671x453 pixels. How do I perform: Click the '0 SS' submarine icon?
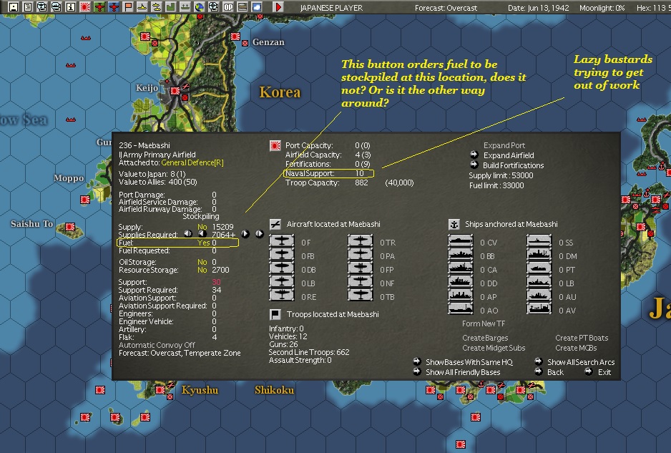click(x=539, y=240)
